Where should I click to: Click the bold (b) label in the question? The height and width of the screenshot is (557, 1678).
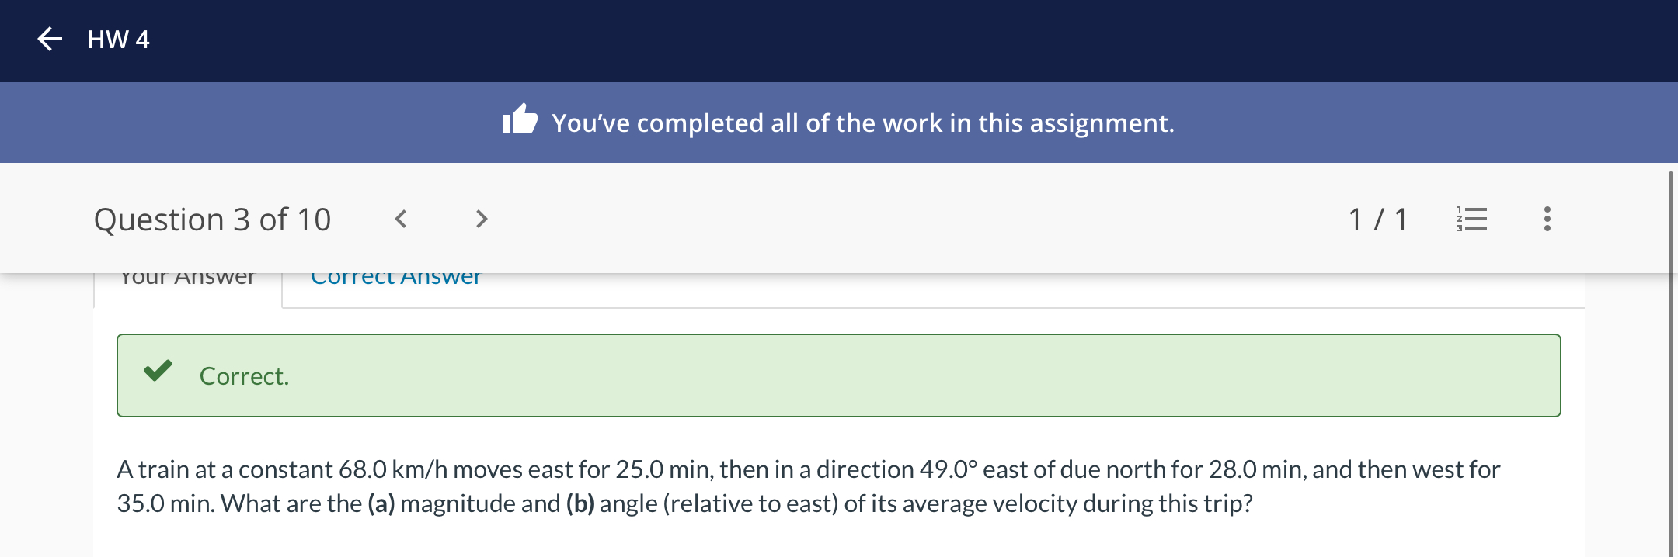coord(580,503)
